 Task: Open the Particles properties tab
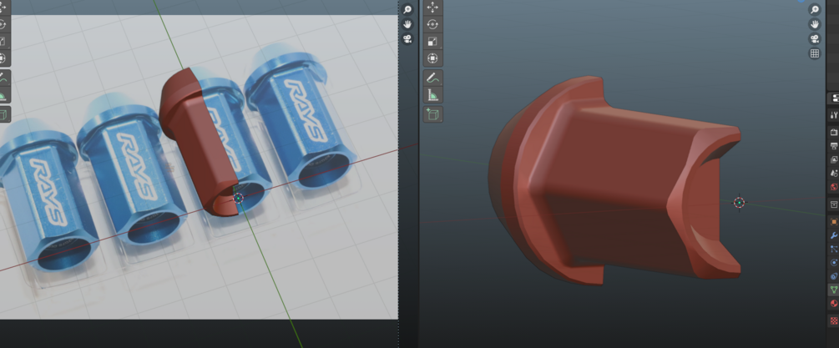pyautogui.click(x=834, y=249)
